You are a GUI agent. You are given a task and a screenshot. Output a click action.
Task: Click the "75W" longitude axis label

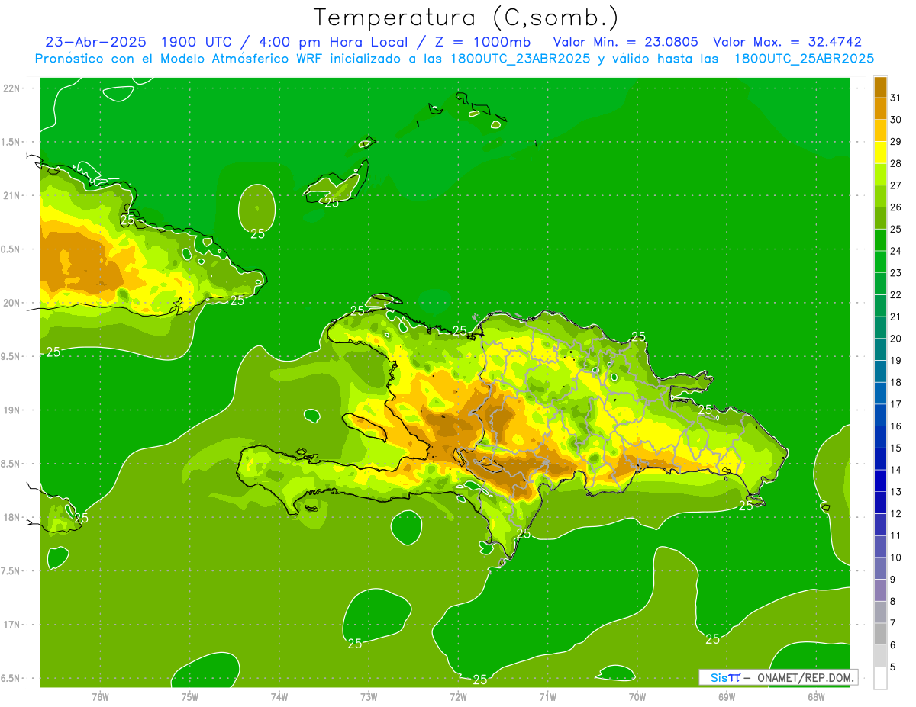pos(190,697)
